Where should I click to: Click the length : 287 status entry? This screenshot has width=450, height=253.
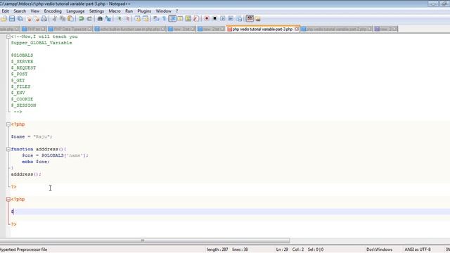217,249
